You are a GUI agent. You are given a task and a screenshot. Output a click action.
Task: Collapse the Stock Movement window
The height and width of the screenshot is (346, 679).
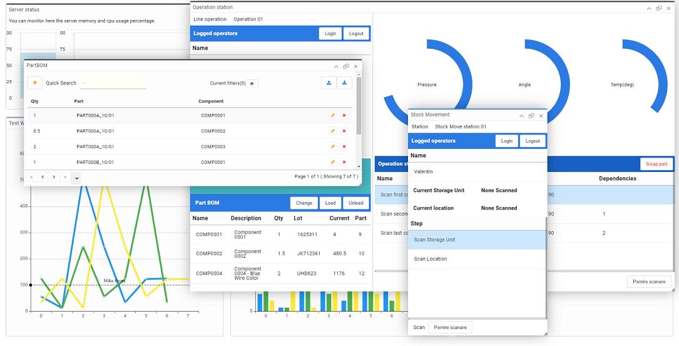point(521,115)
